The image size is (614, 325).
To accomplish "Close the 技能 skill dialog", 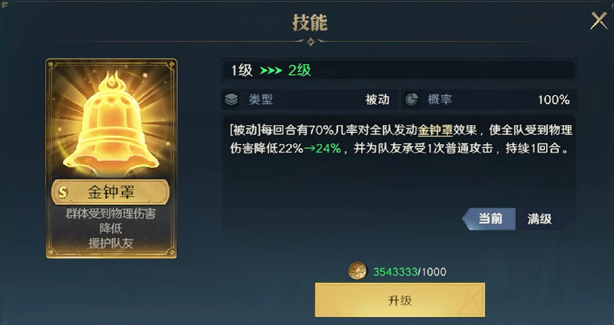I will tap(599, 20).
